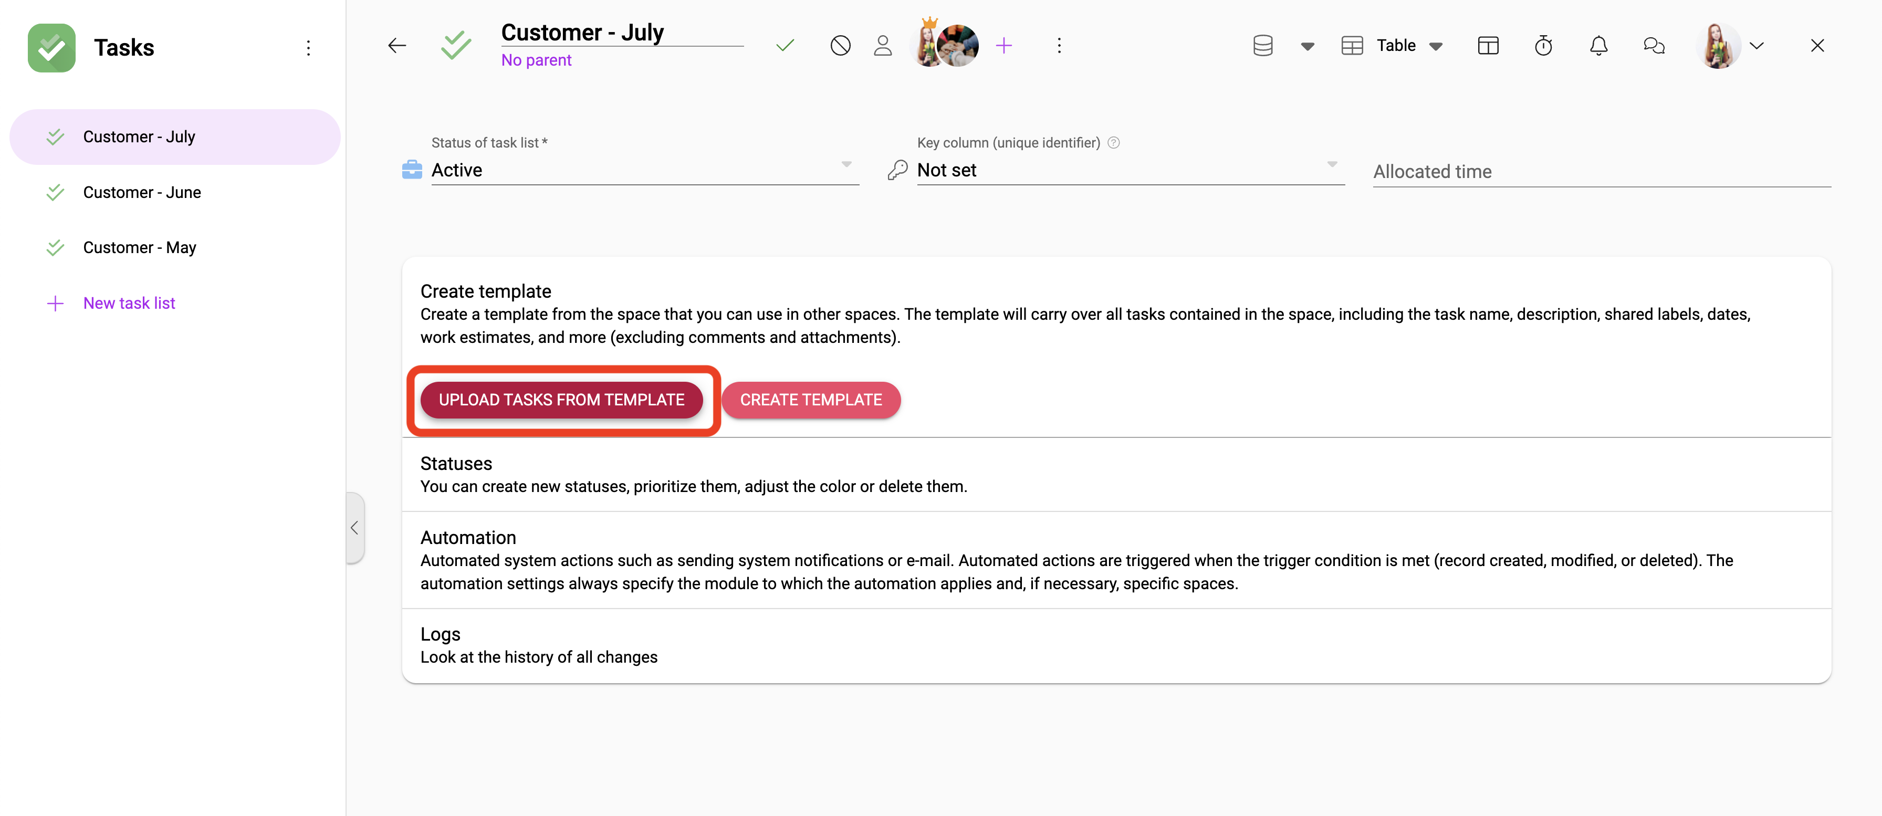Open the Table view dropdown
Viewport: 1882px width, 816px height.
(x=1410, y=45)
